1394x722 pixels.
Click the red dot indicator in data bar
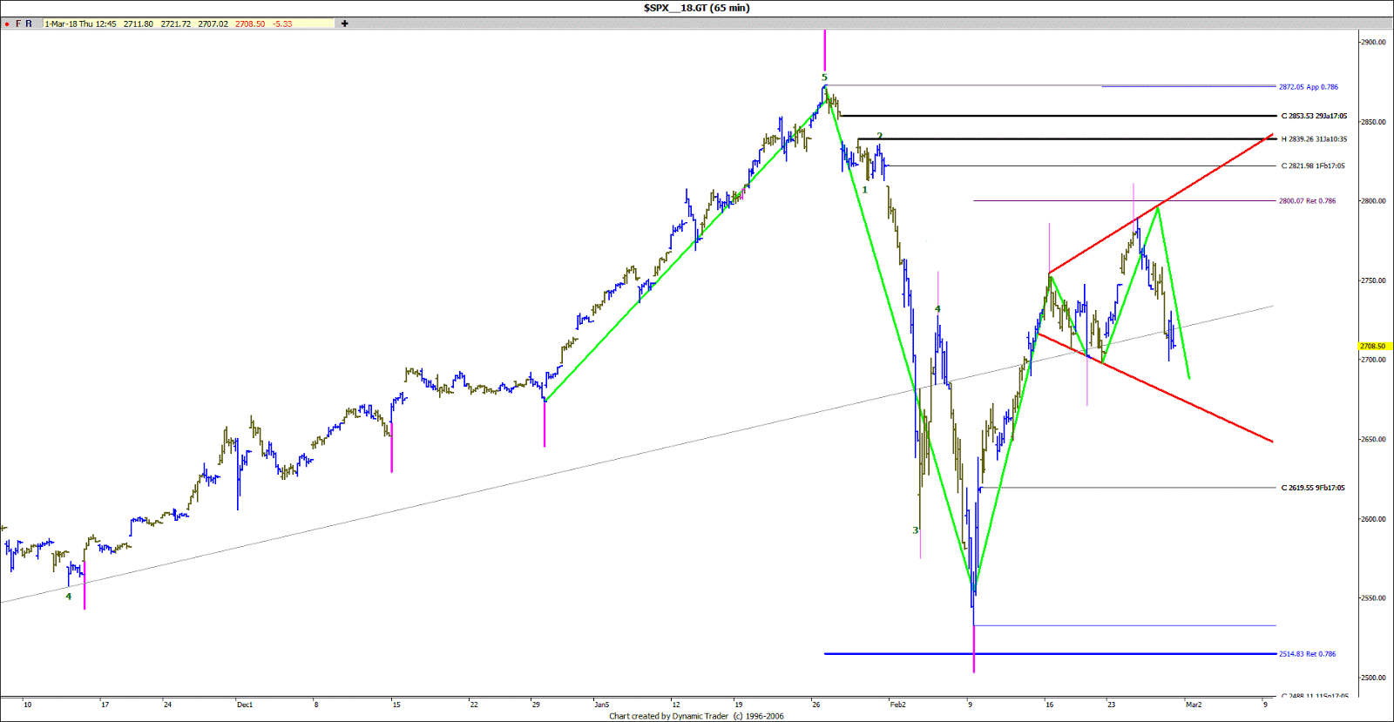[x=7, y=24]
